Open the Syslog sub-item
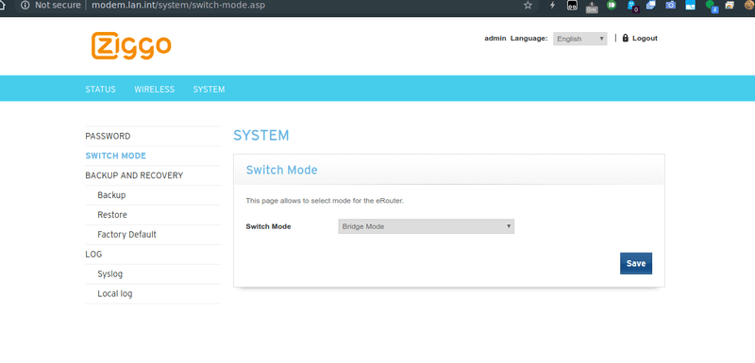The height and width of the screenshot is (363, 755). [109, 274]
